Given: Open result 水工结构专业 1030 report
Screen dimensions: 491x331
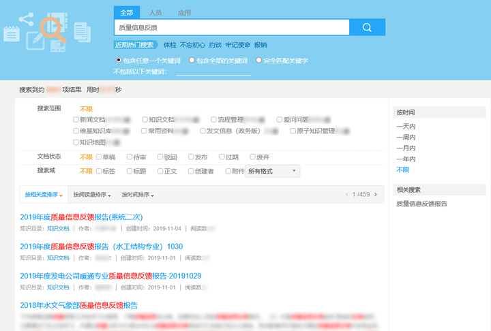Looking at the screenshot, I should (x=102, y=247).
